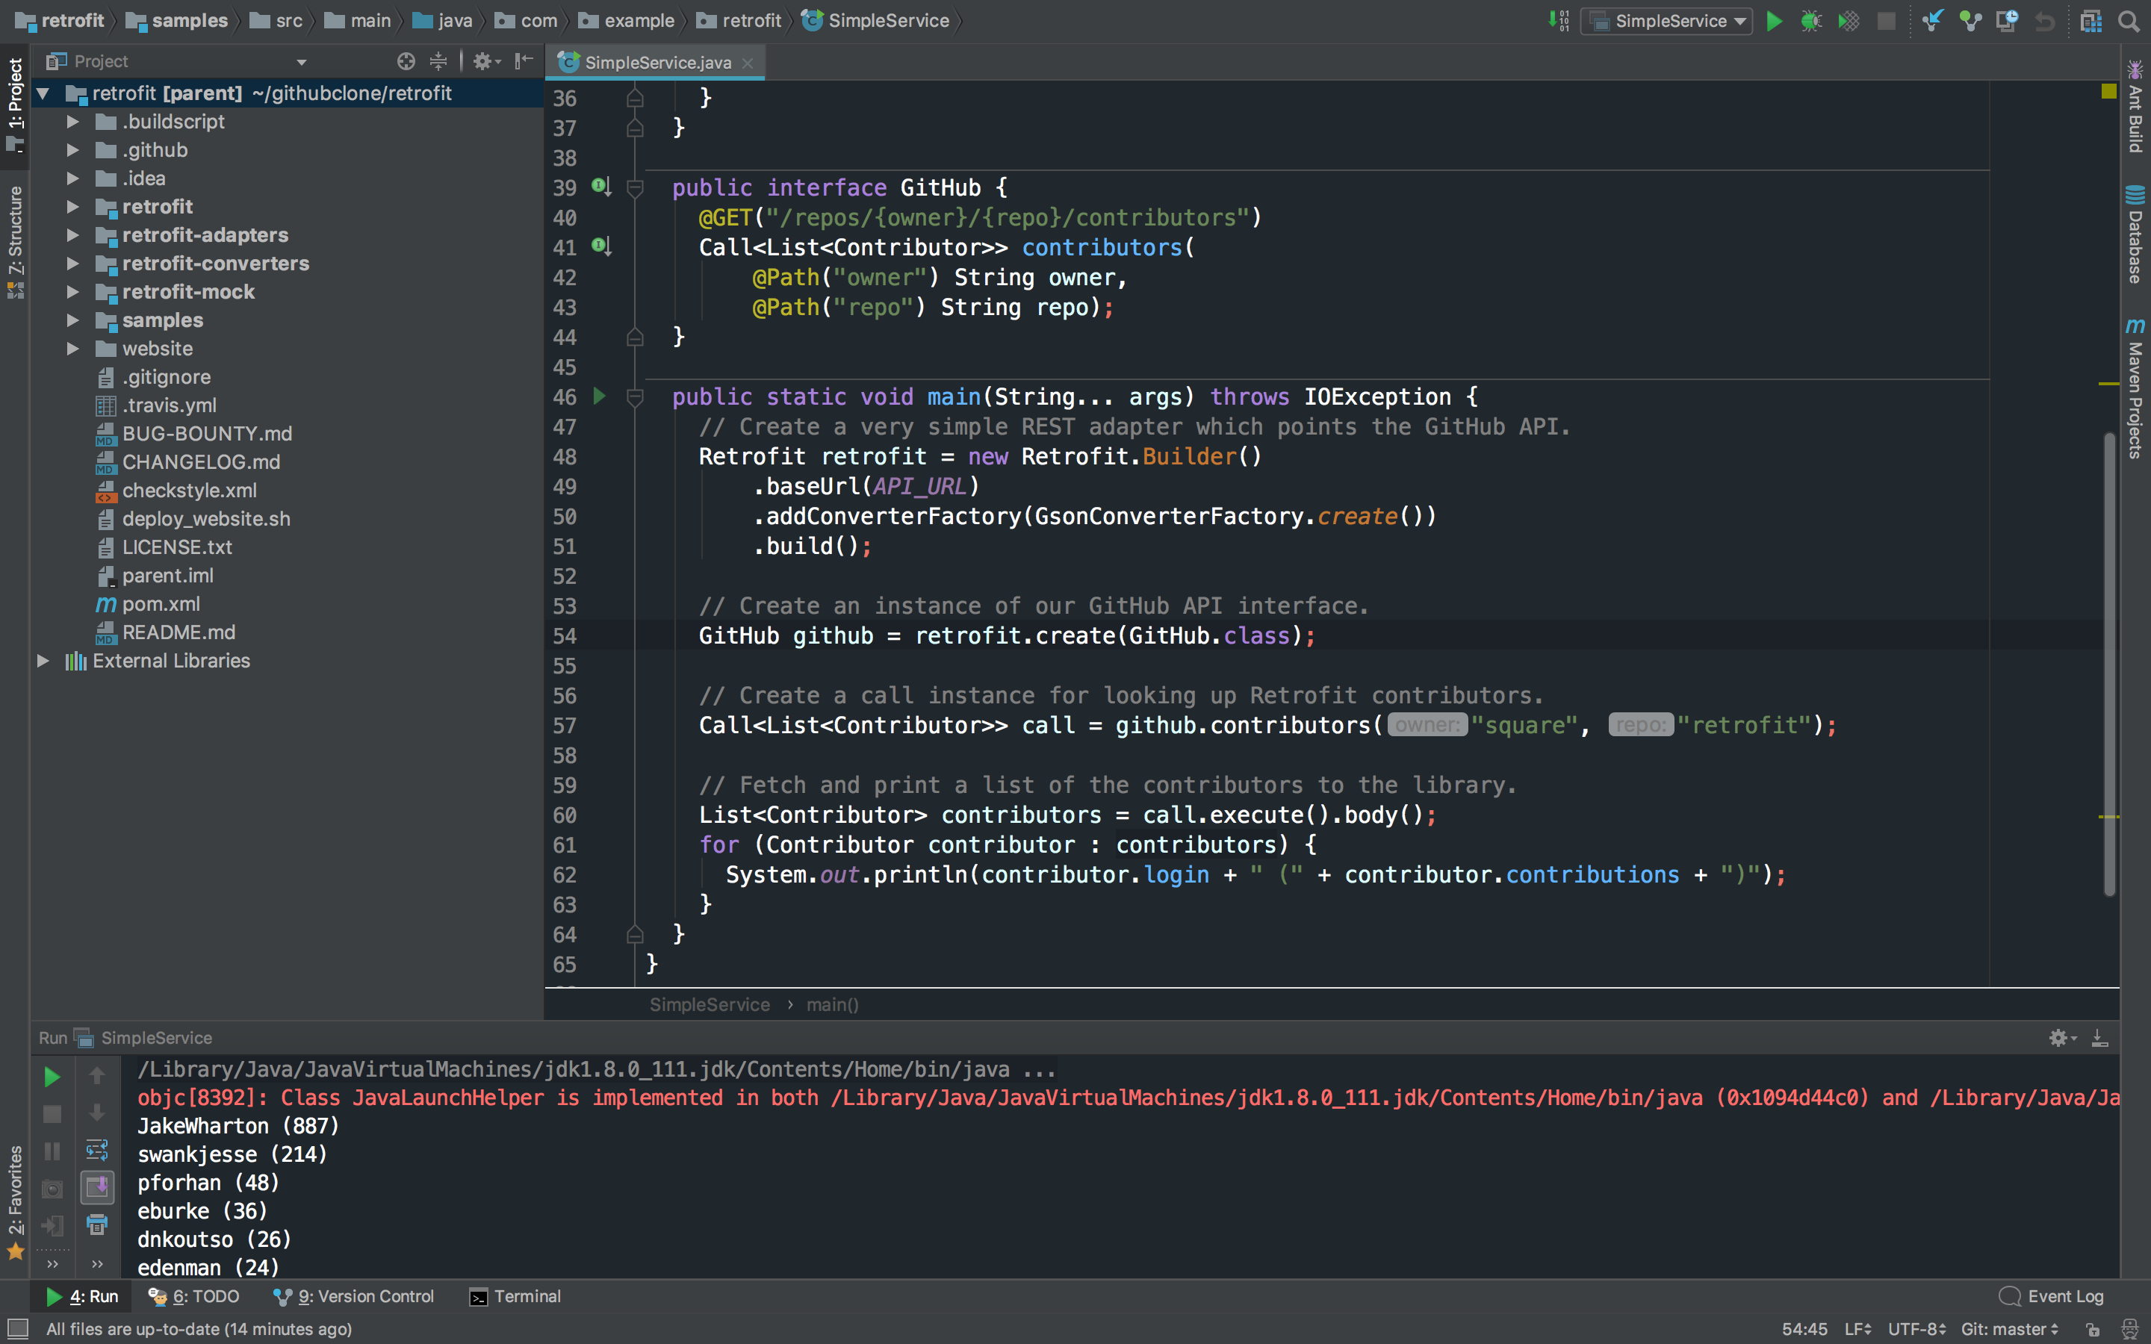This screenshot has width=2151, height=1344.
Task: Open the Event Log panel
Action: 2052,1296
